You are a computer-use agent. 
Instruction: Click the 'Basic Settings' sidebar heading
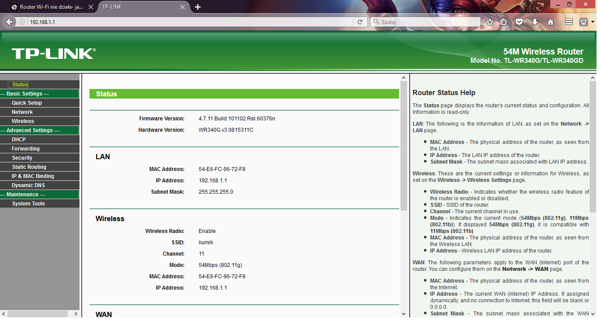39,94
